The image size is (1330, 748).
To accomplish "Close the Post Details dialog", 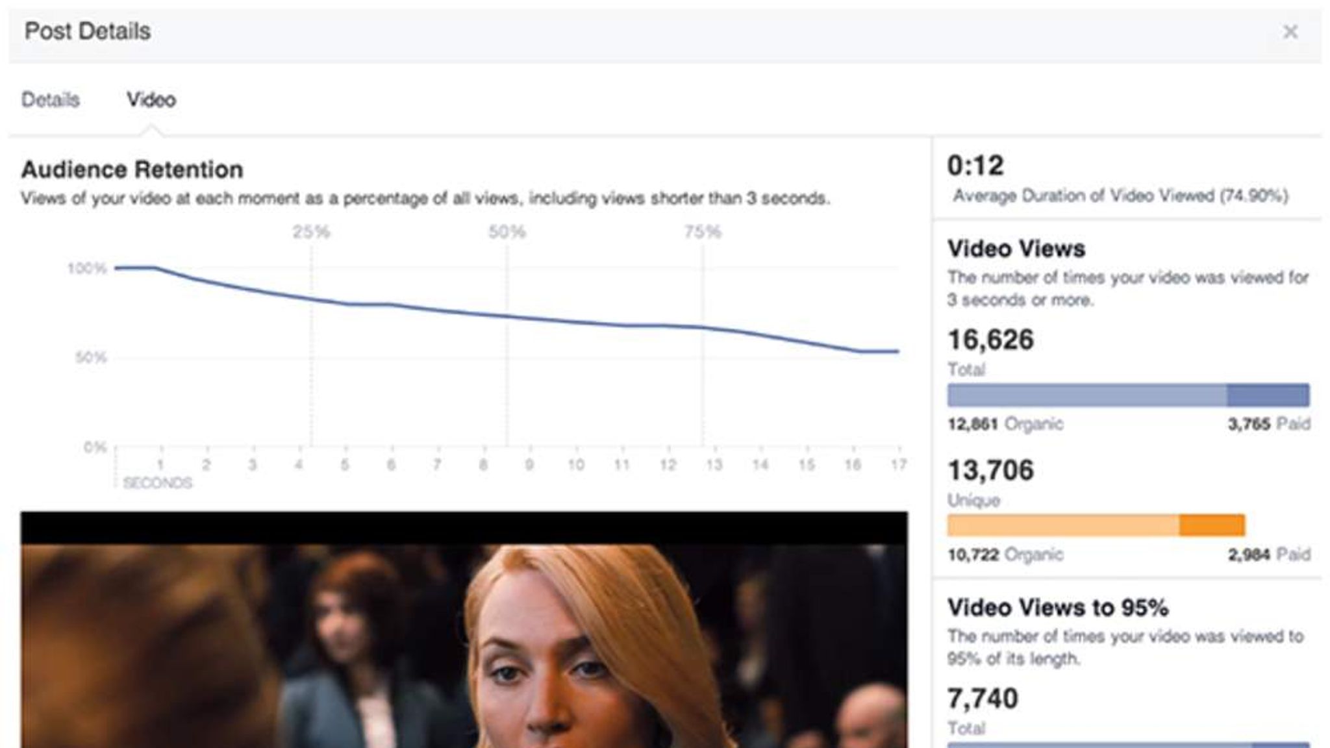I will [x=1290, y=32].
